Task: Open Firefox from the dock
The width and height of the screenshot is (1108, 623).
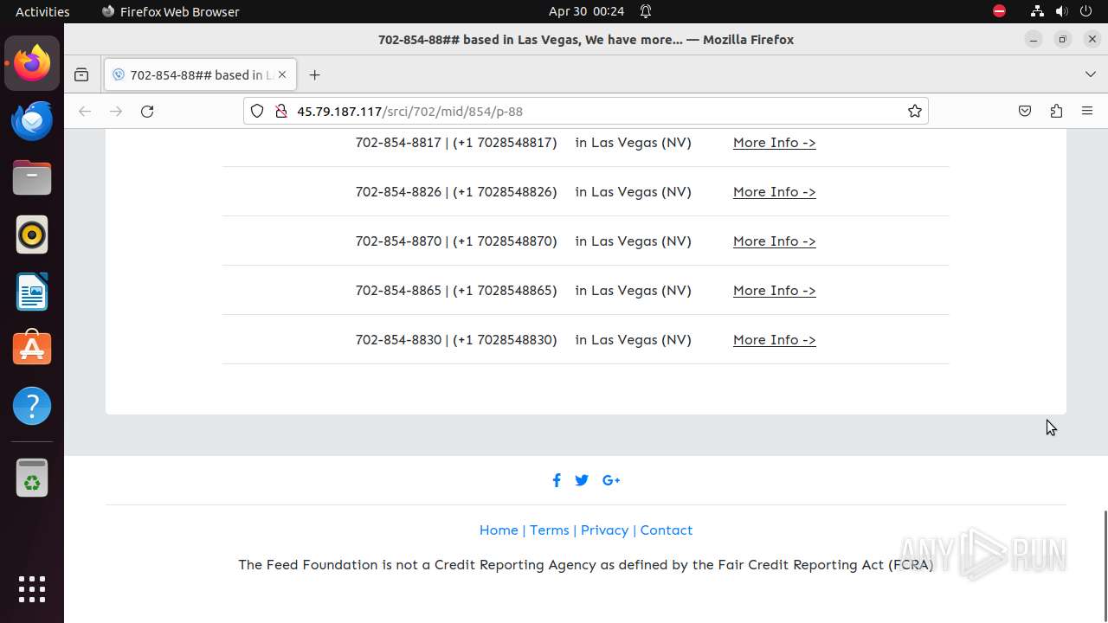Action: tap(32, 63)
